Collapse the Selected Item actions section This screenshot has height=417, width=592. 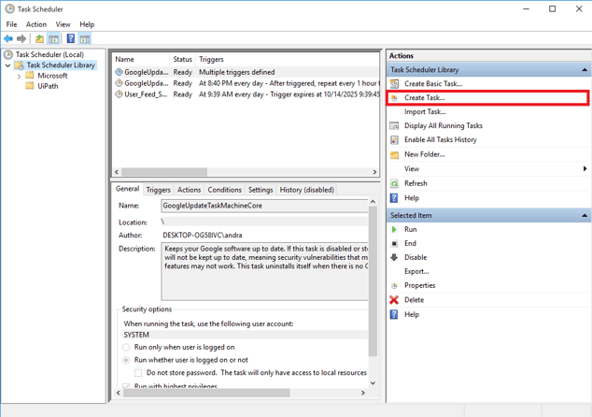pyautogui.click(x=585, y=215)
